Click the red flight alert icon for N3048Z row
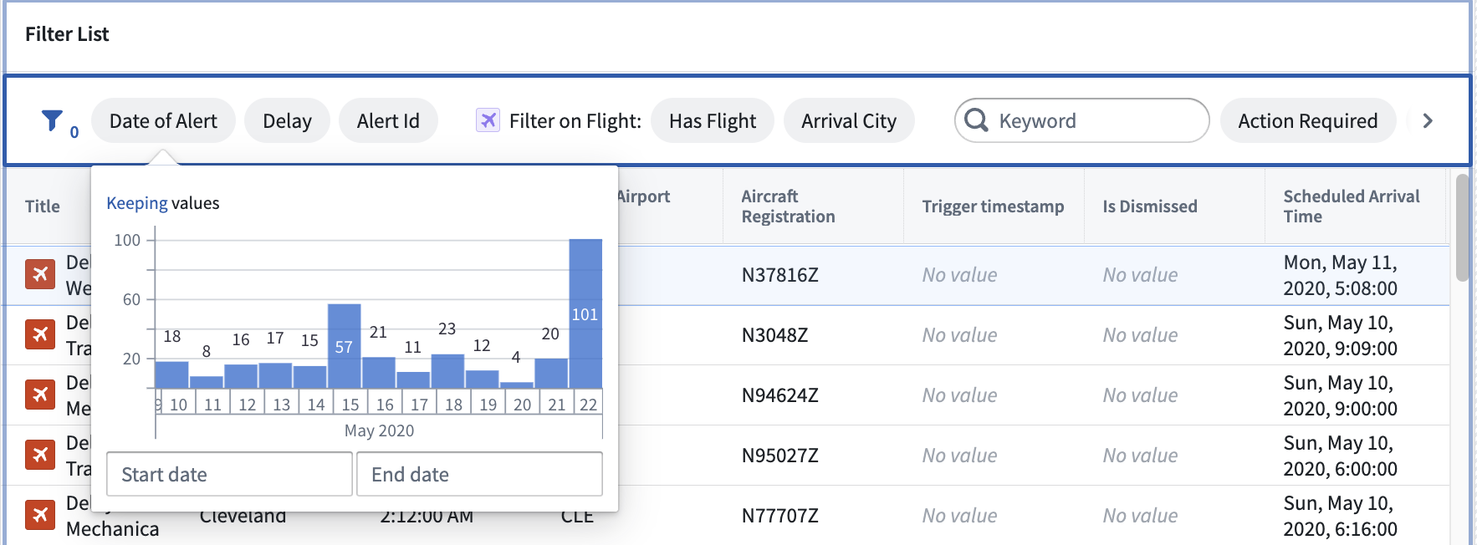The image size is (1477, 545). (x=40, y=334)
